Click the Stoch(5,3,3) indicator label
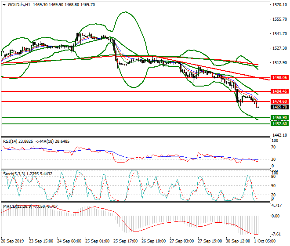The image size is (290, 246). pyautogui.click(x=15, y=173)
